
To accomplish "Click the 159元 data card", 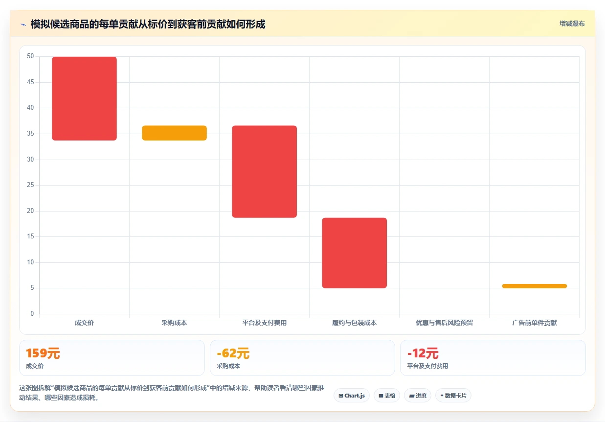I will point(112,358).
